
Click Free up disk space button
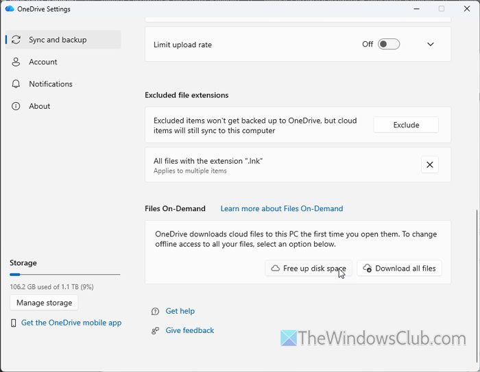click(309, 269)
